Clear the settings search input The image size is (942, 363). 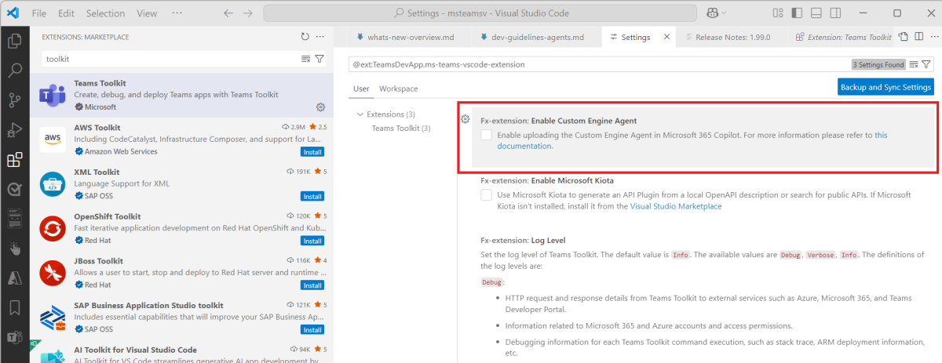pyautogui.click(x=914, y=64)
